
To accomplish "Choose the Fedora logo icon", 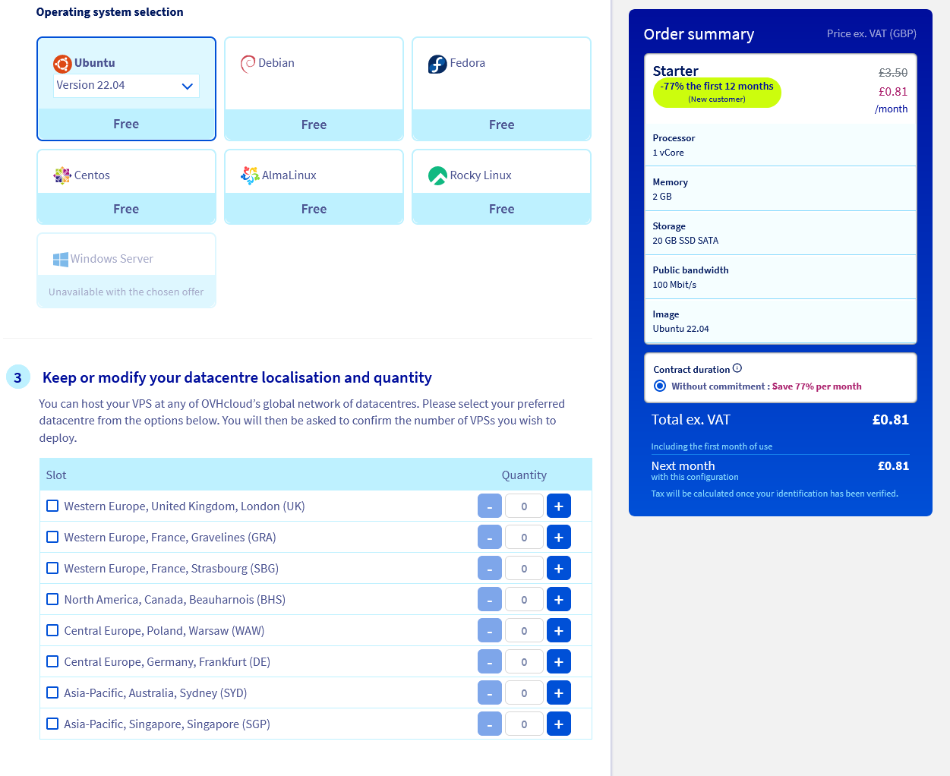I will pos(437,64).
